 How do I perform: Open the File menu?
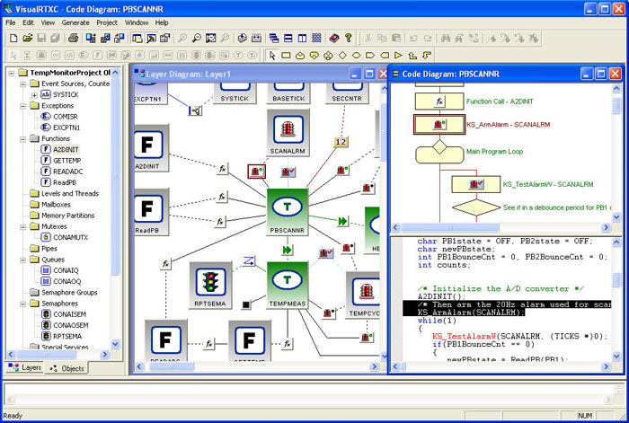11,22
